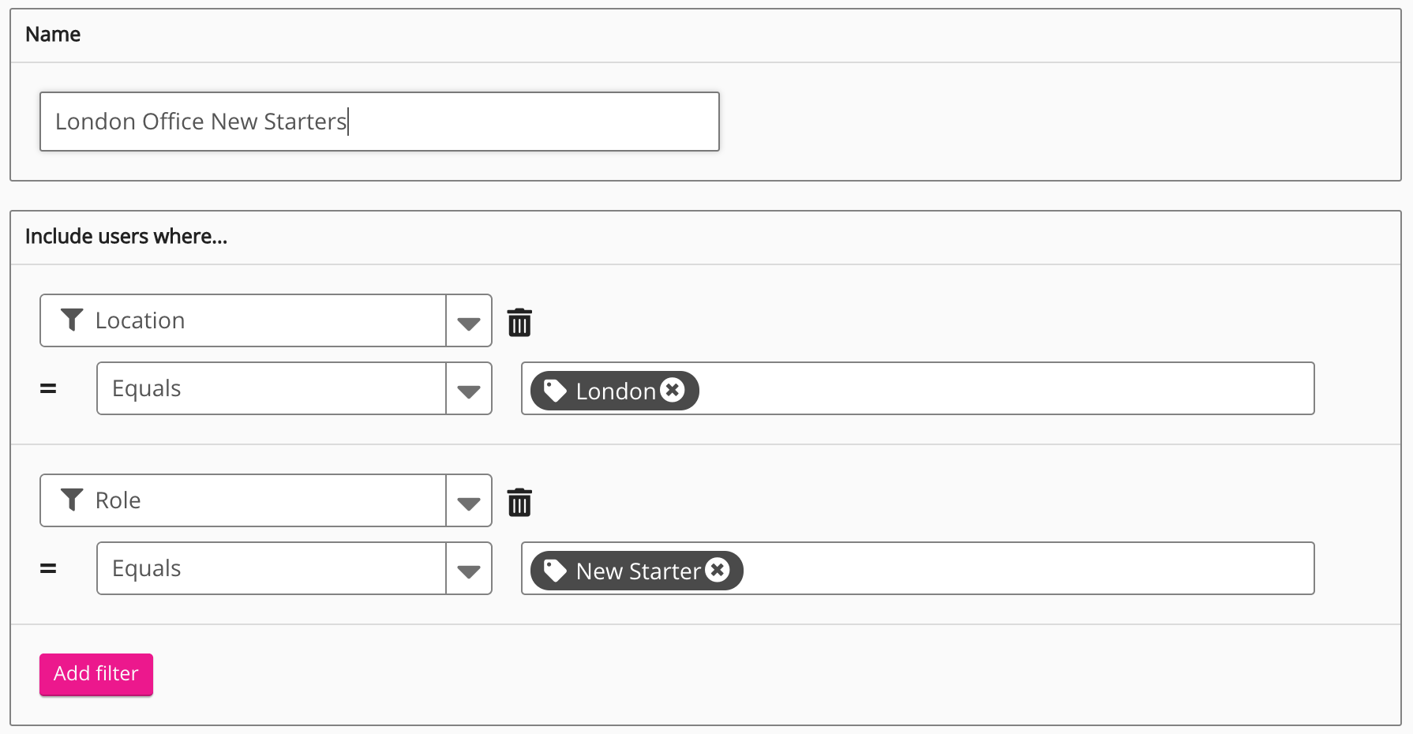Remove the London tag via x icon
Viewport: 1413px width, 734px height.
click(x=673, y=390)
